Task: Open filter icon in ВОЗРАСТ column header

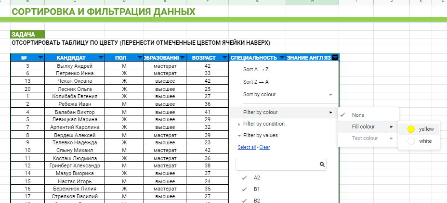Action: click(225, 58)
